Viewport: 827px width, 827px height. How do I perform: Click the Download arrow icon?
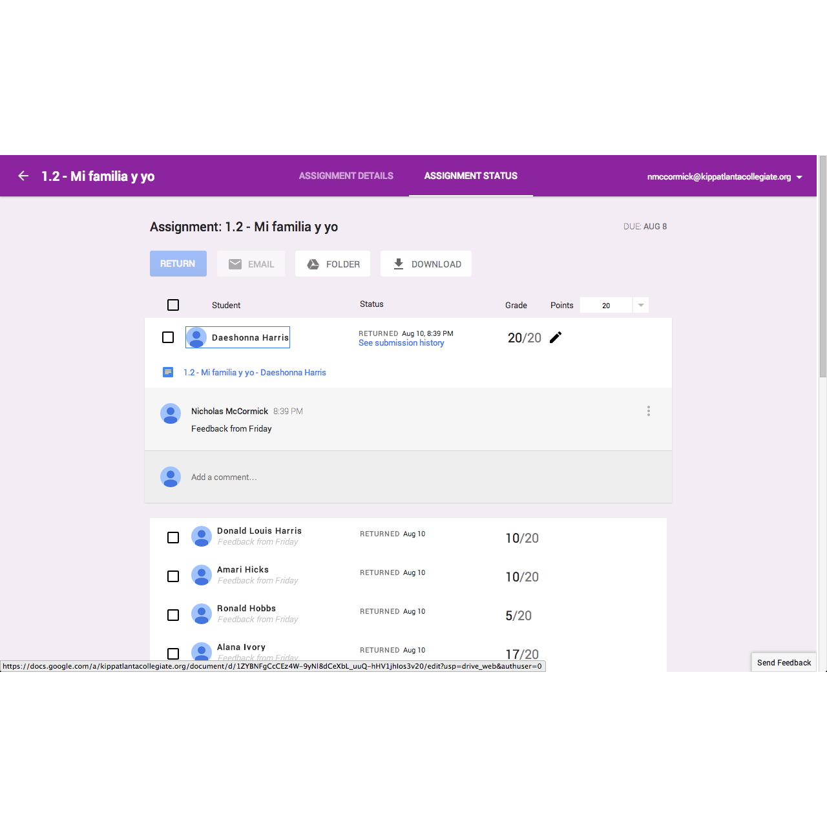[x=399, y=264]
